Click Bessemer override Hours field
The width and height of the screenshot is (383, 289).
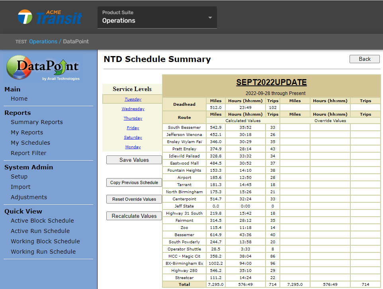click(x=330, y=235)
